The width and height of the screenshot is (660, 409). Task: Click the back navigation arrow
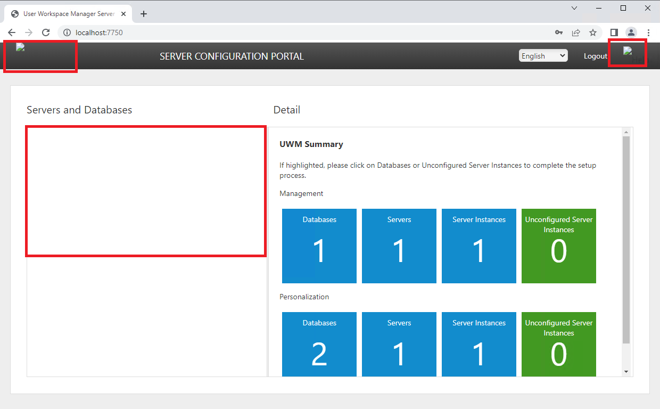pos(12,32)
